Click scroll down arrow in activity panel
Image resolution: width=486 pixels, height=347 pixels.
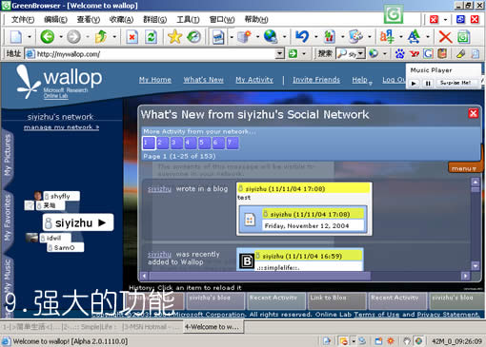click(x=476, y=266)
